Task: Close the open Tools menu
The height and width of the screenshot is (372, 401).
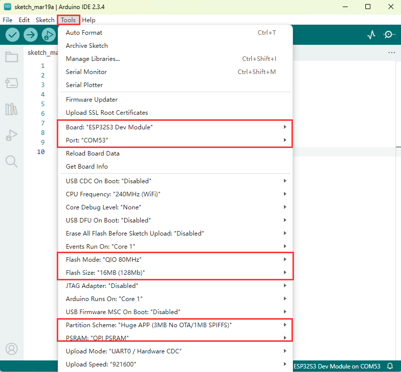Action: click(x=68, y=20)
